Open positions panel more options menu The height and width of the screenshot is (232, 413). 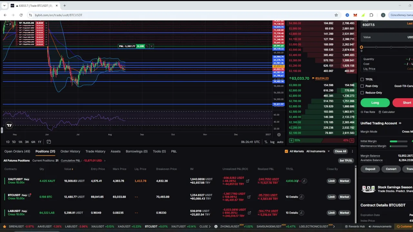pos(352,151)
